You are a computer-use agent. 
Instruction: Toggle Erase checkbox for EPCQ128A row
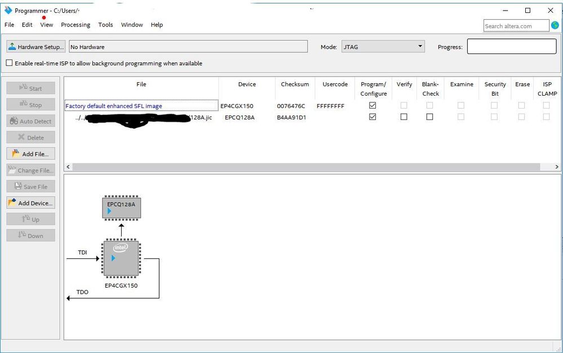point(521,117)
